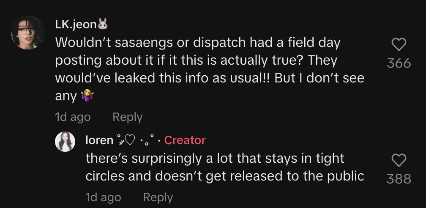Screen dimensions: 426x208
Task: Click the 388 likes count
Action: [399, 179]
